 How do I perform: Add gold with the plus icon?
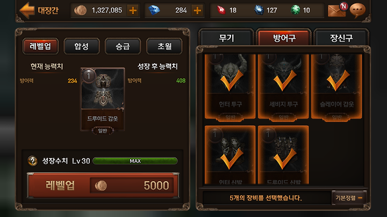[133, 10]
